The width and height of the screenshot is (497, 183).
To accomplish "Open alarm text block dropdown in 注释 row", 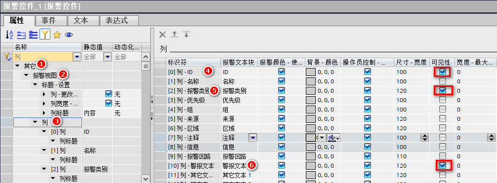I will (253, 138).
